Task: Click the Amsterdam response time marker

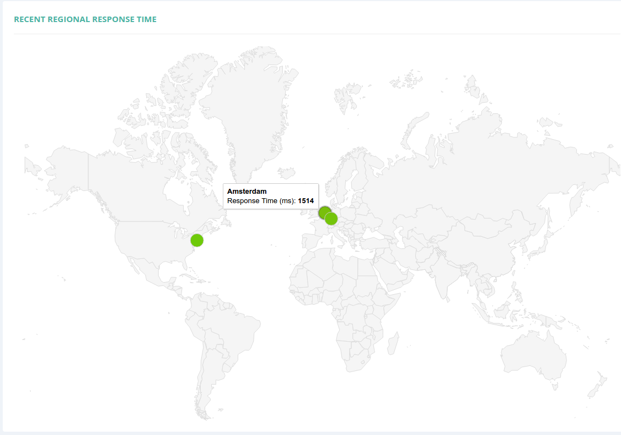Action: point(324,212)
